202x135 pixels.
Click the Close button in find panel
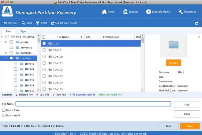[187, 114]
